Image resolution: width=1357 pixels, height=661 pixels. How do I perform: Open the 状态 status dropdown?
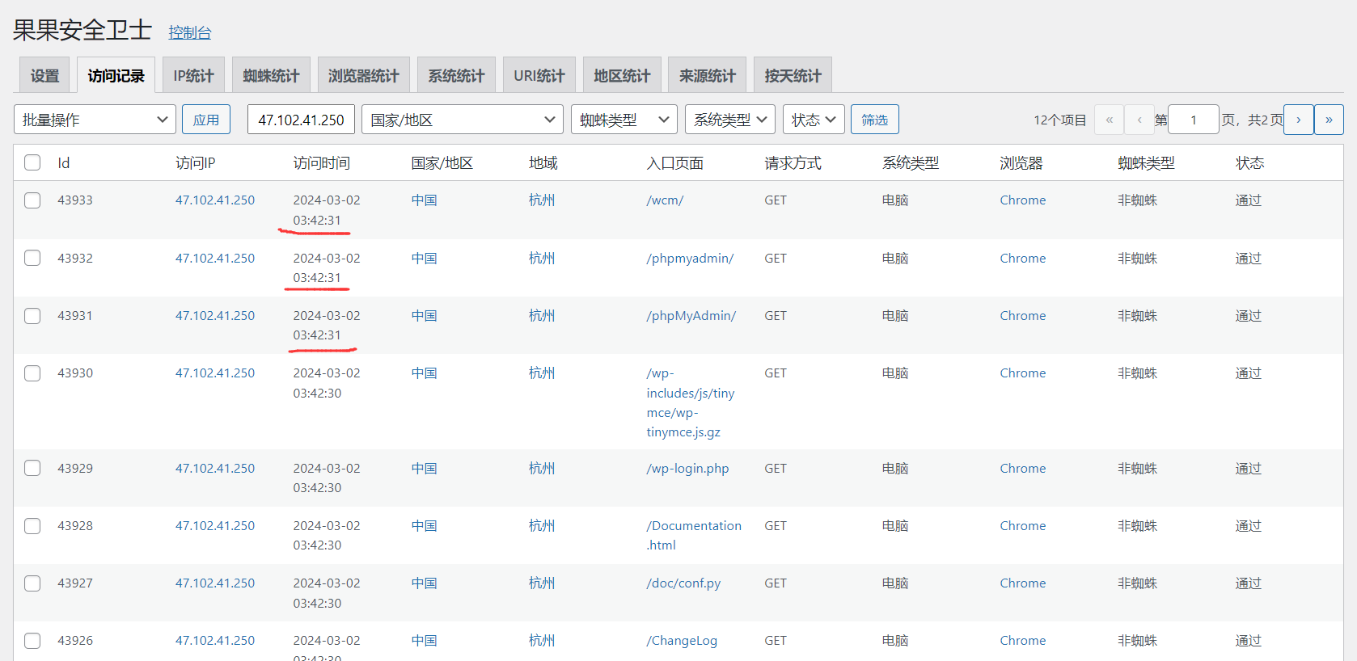(813, 120)
